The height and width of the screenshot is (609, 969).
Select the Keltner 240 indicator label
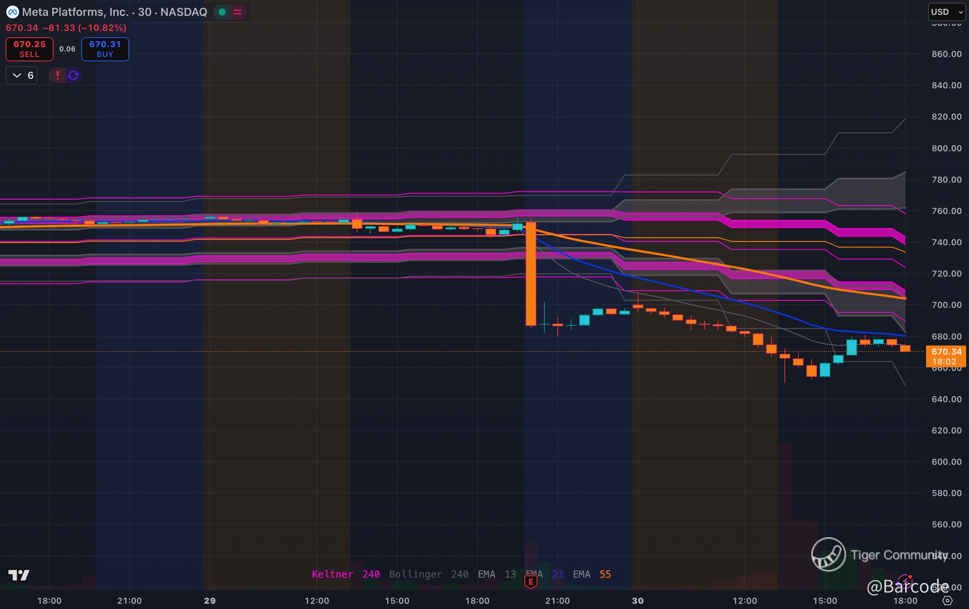tap(345, 574)
